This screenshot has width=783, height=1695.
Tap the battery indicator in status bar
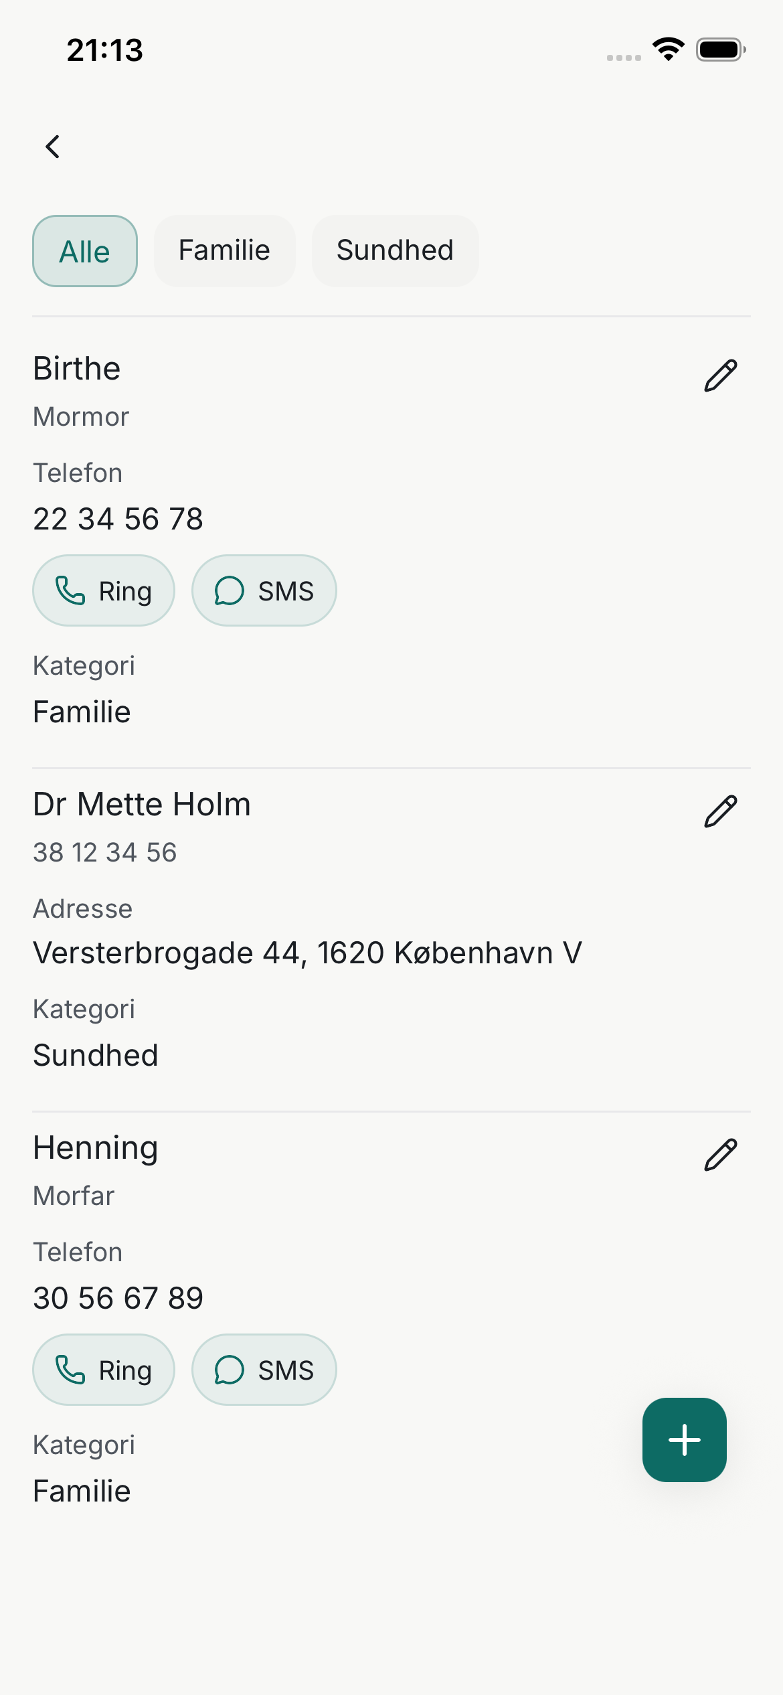720,50
